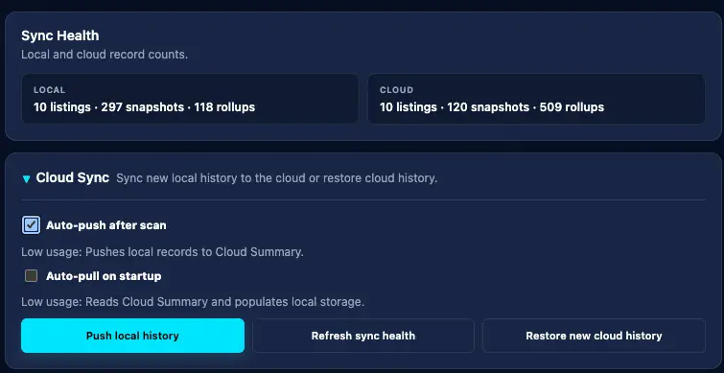The image size is (724, 373).
Task: Select the Sync Health heading
Action: [x=60, y=35]
